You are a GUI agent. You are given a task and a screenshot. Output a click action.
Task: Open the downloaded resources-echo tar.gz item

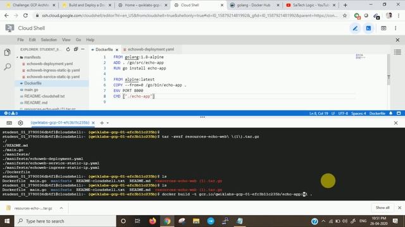click(33, 208)
